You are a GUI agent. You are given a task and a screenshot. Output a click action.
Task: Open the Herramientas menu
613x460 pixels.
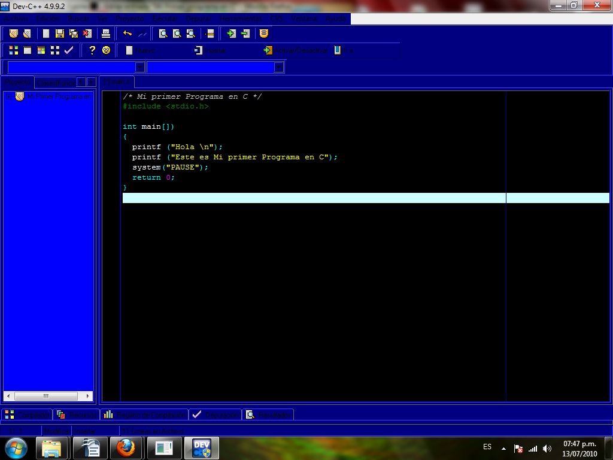point(241,19)
